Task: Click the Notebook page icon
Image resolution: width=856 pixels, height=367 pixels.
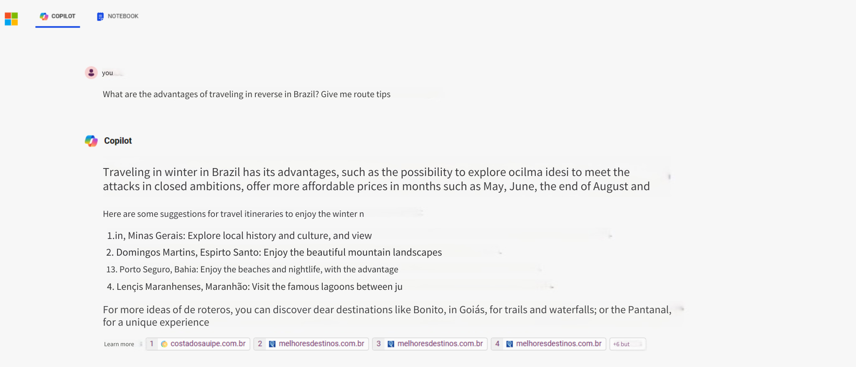Action: (x=100, y=17)
